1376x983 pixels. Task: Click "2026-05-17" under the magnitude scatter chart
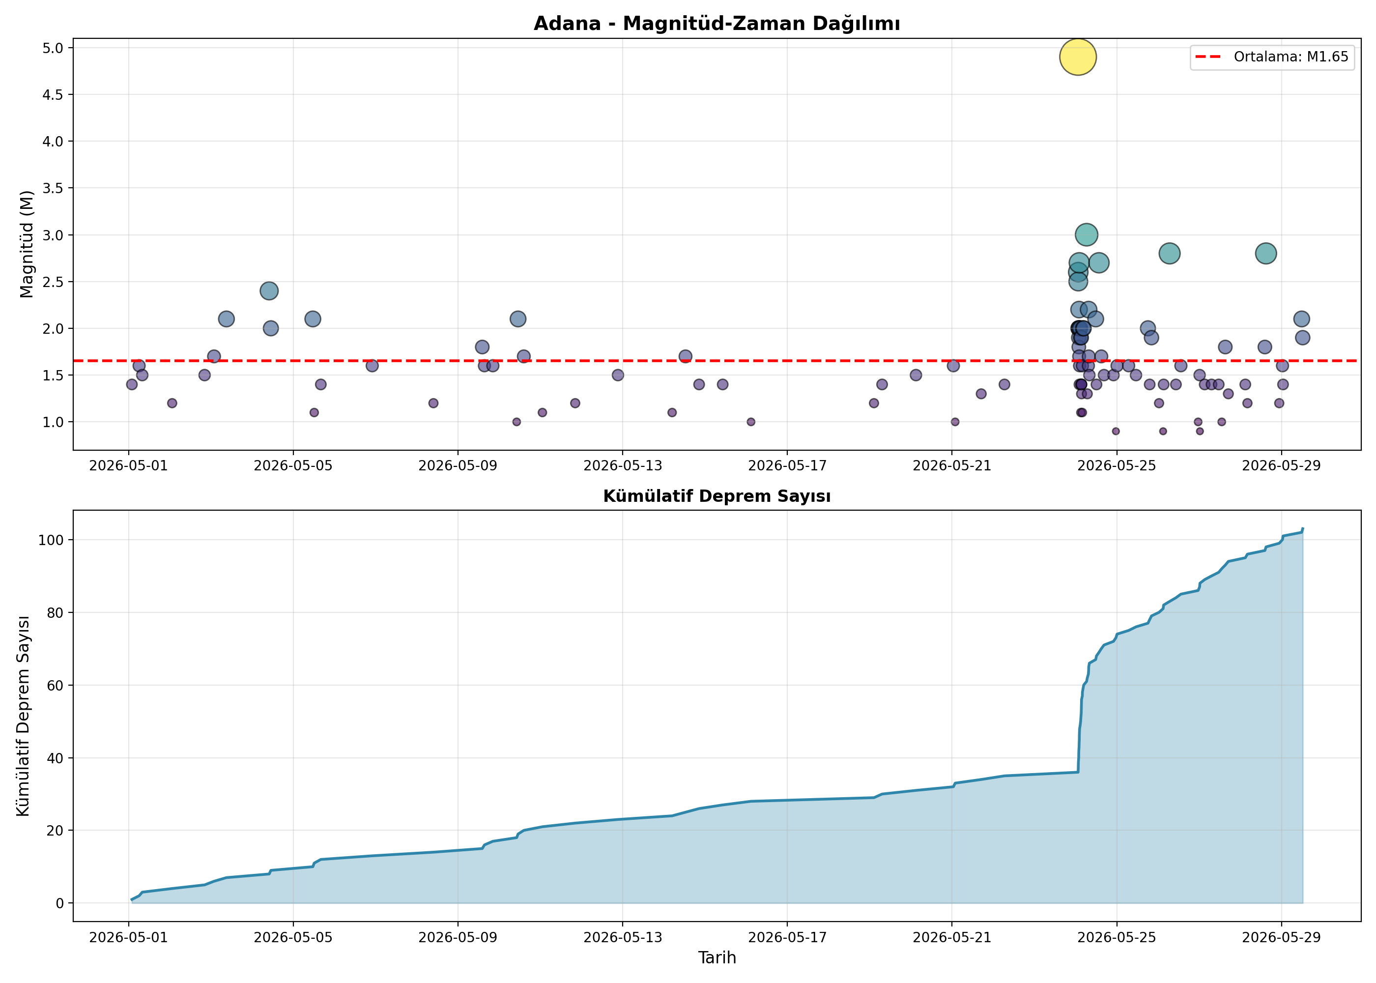tap(787, 465)
